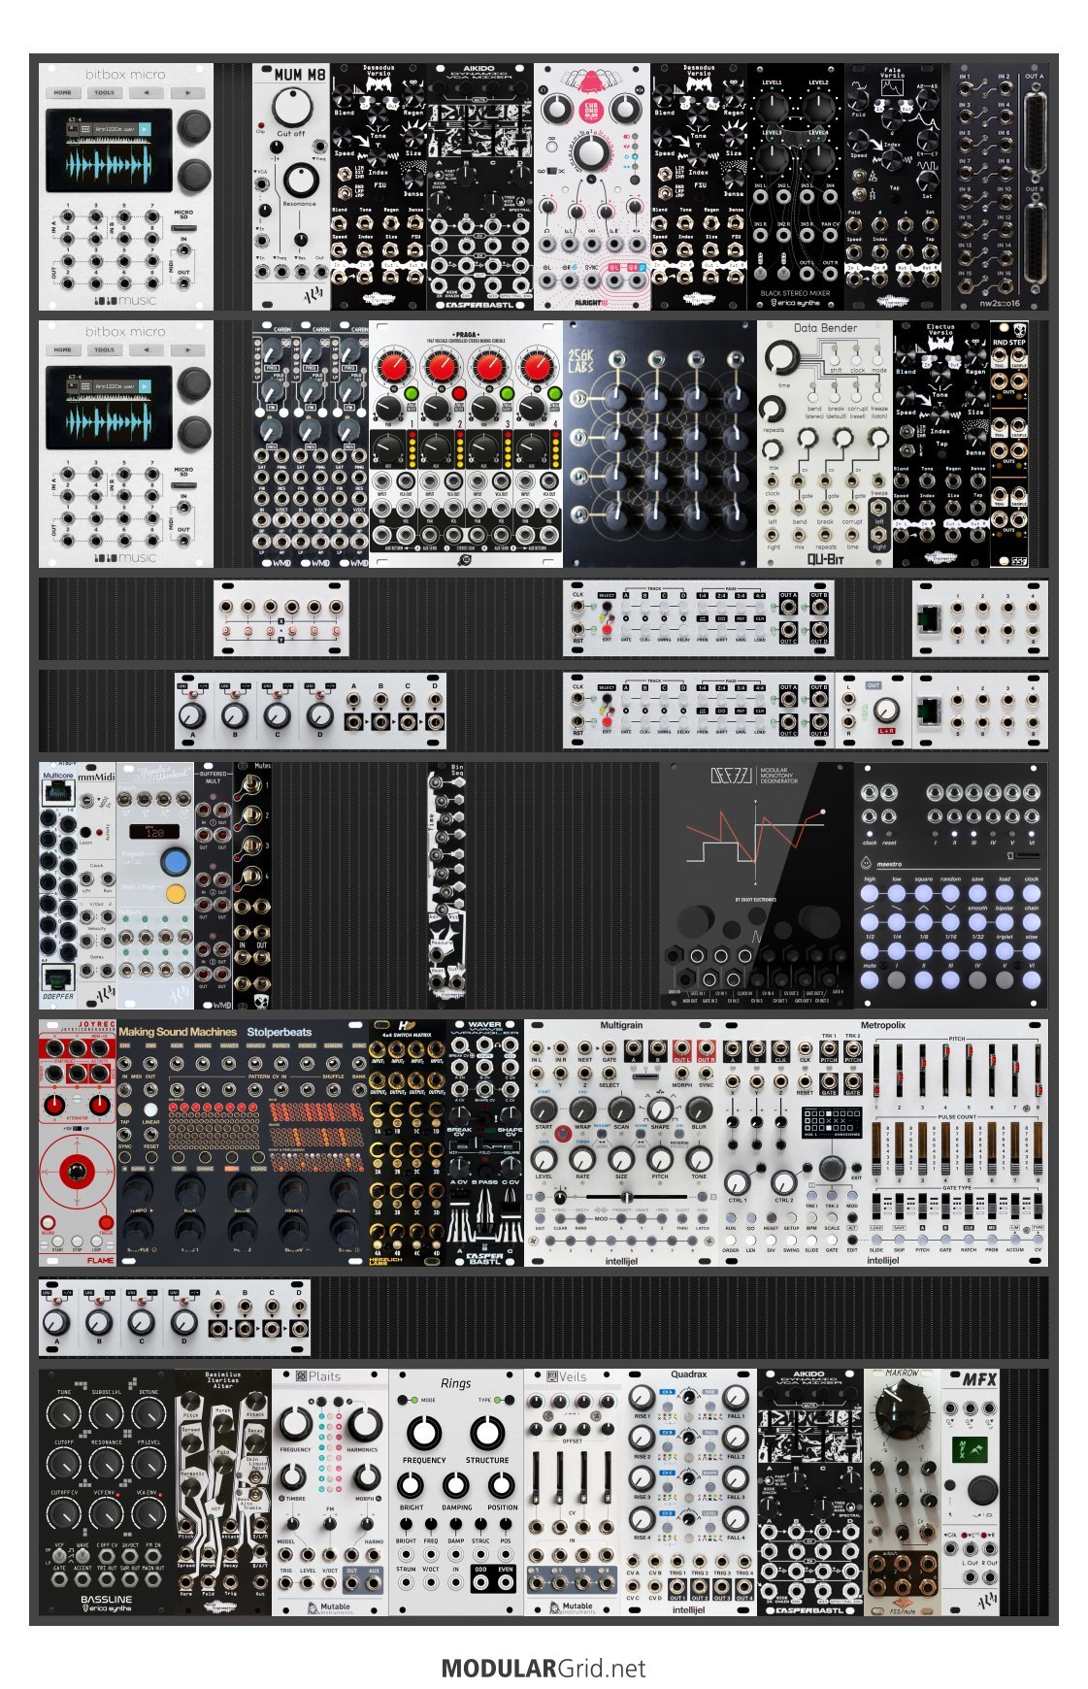Click the BLUR knob on Multigrain
Viewport: 1088px width, 1689px height.
pyautogui.click(x=699, y=1109)
